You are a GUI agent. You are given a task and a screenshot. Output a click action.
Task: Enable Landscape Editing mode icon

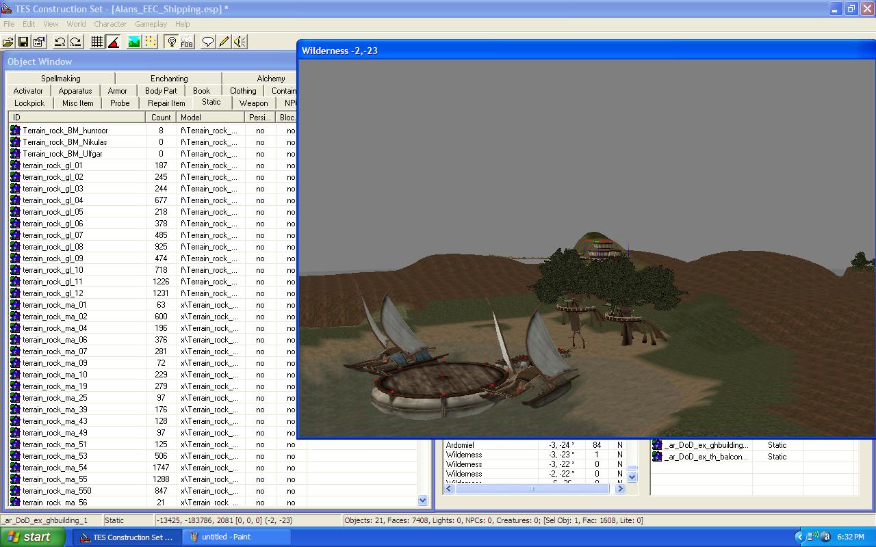[134, 42]
